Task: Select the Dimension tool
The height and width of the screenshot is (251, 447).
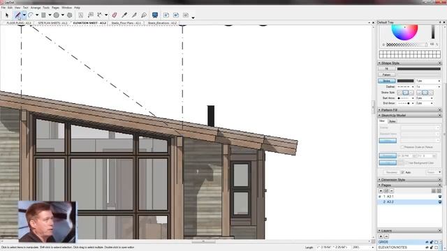Action: [x=100, y=15]
